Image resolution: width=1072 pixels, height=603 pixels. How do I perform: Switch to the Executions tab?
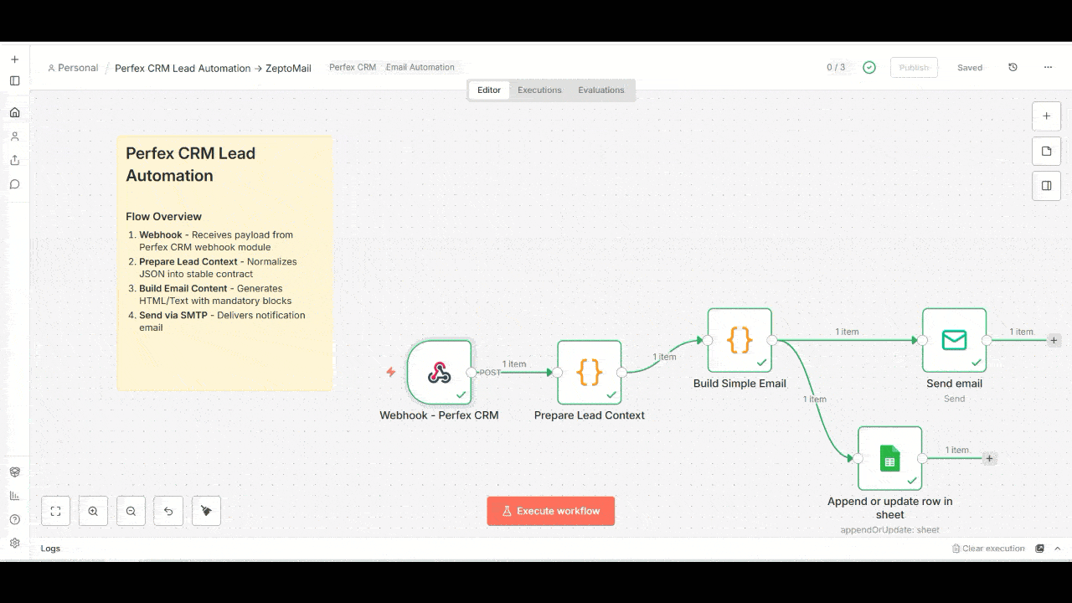[x=539, y=90]
